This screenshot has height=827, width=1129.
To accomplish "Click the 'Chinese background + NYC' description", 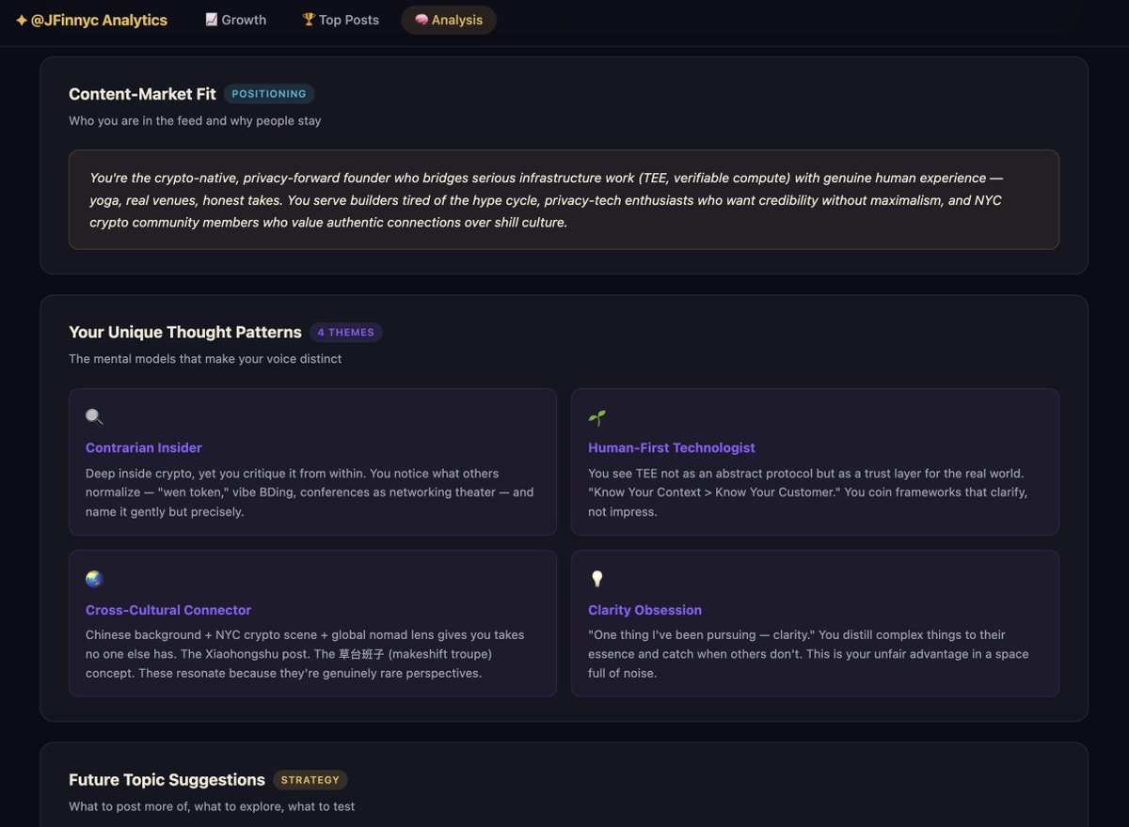I will 306,654.
